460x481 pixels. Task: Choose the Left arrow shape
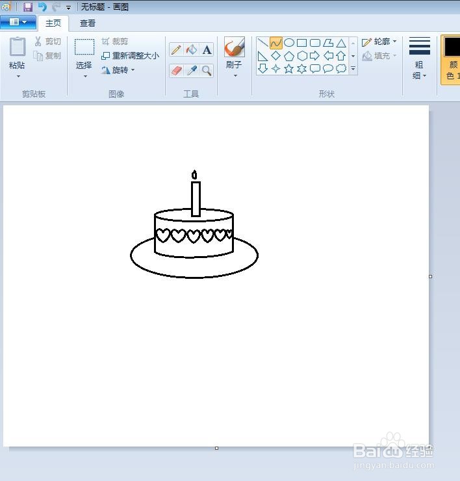pos(328,56)
